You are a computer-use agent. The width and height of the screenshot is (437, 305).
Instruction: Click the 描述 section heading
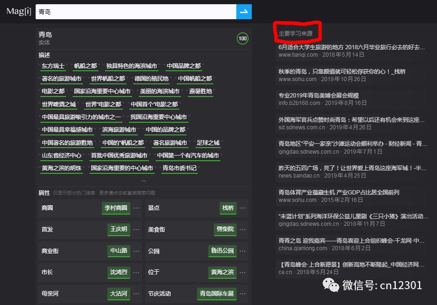click(x=44, y=55)
